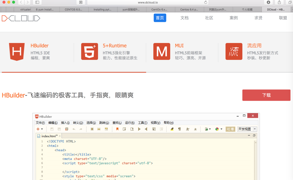Open the Safari downloads button

268,2
